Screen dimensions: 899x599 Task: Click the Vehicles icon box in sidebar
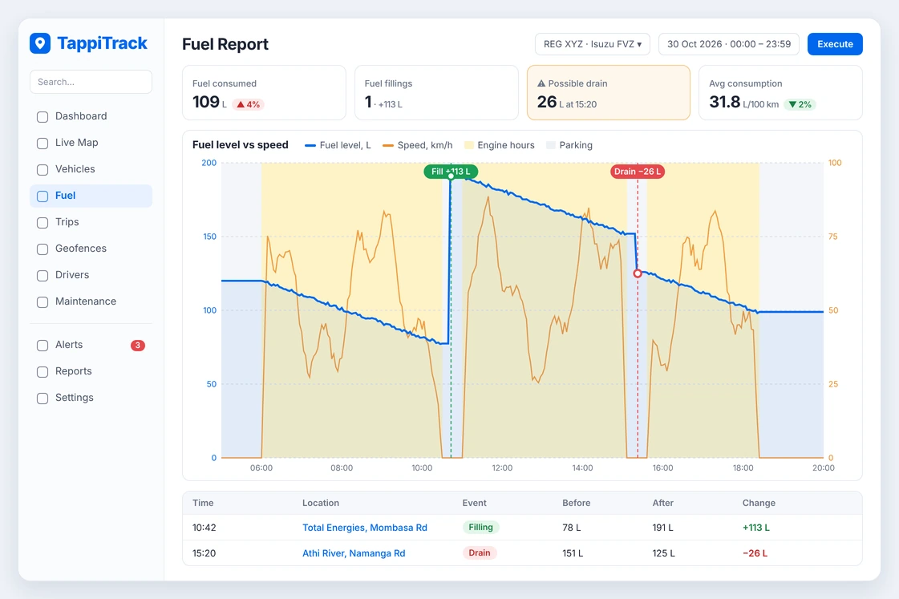(x=43, y=170)
